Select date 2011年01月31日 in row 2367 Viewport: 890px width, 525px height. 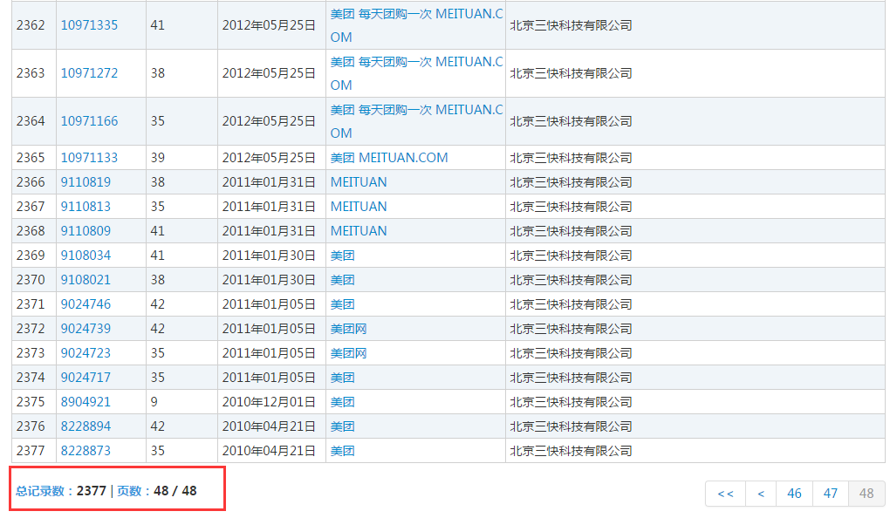[x=269, y=207]
